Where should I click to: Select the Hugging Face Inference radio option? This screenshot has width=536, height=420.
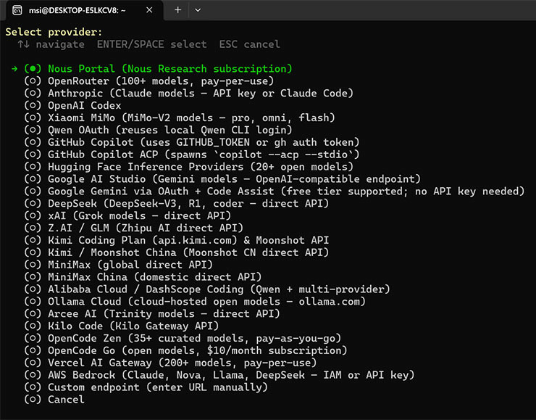[33, 167]
